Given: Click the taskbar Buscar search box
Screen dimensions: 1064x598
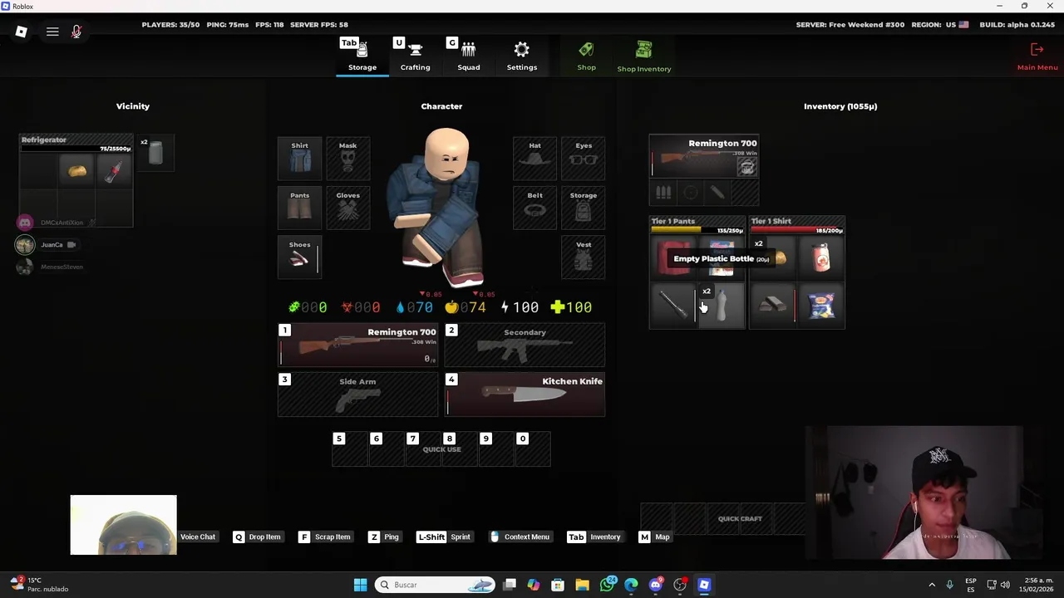Looking at the screenshot, I should [x=435, y=585].
